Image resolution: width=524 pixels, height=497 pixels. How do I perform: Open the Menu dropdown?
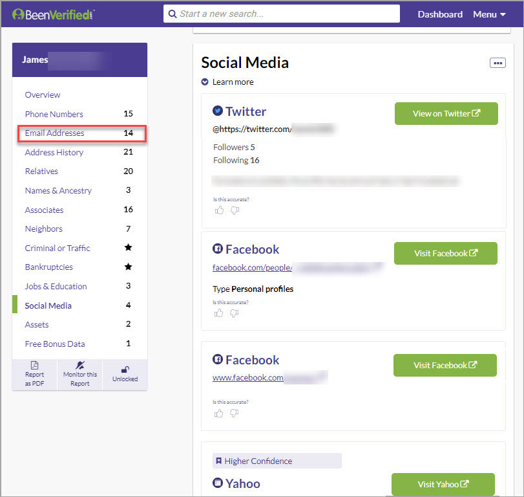(489, 14)
